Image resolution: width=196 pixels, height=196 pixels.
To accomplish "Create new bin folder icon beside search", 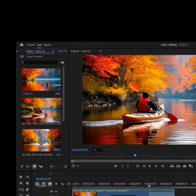I will pyautogui.click(x=62, y=62).
